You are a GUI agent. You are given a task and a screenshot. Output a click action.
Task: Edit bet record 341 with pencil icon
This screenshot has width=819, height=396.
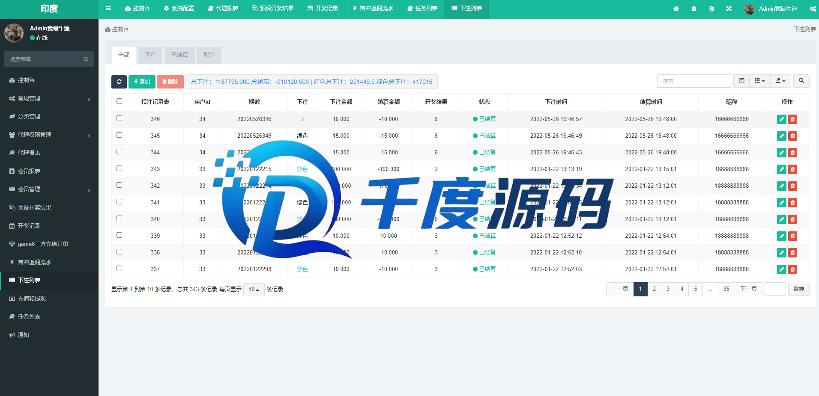(782, 203)
